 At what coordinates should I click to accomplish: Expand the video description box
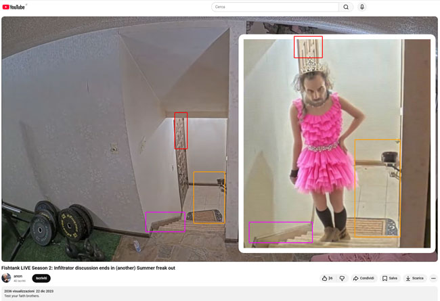[x=219, y=294]
